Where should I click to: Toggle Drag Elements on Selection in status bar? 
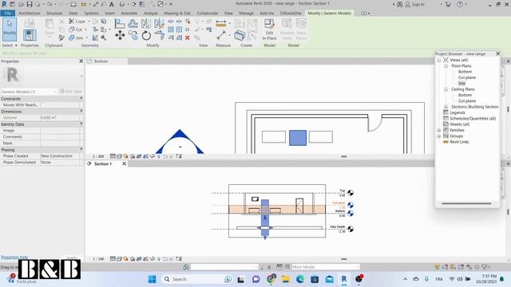click(469, 267)
